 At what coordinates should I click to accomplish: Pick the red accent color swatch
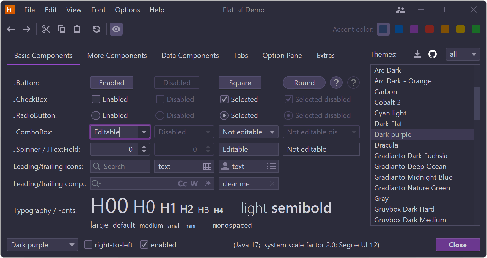click(x=430, y=29)
